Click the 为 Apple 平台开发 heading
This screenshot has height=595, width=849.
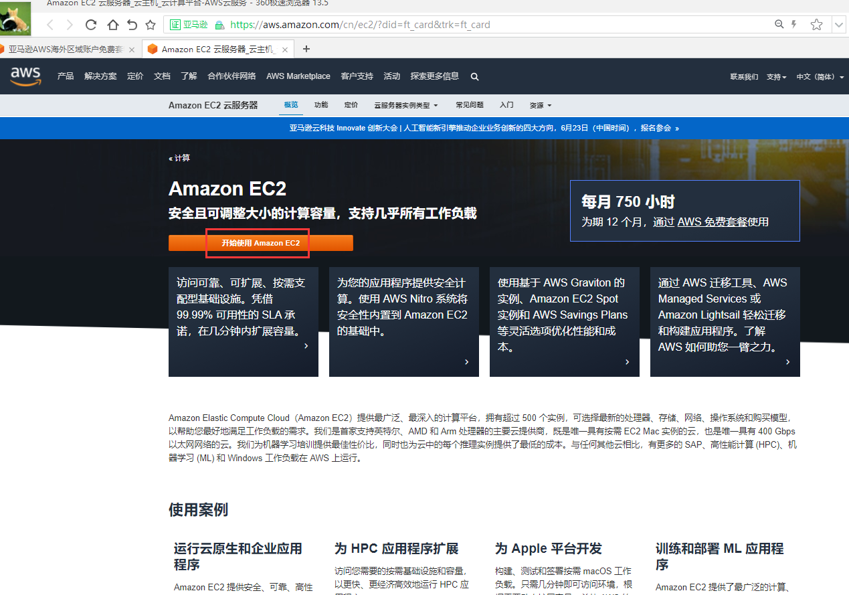tap(549, 549)
